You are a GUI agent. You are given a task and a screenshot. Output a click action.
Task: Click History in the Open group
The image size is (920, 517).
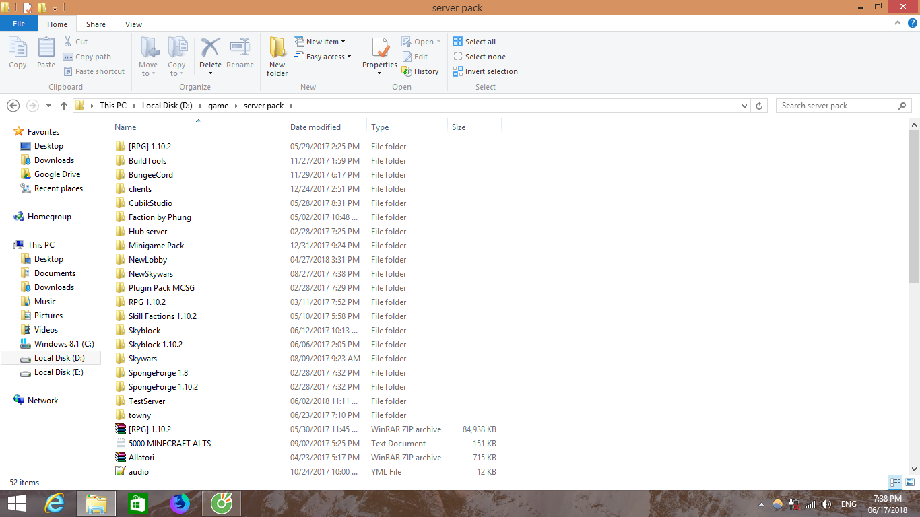pos(420,71)
